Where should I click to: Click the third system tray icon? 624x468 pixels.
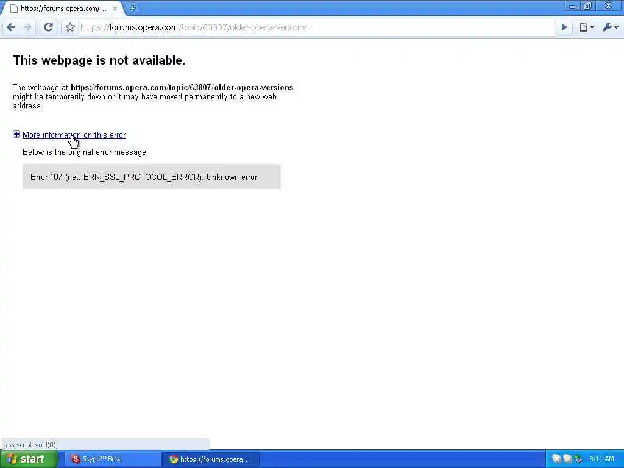point(579,459)
